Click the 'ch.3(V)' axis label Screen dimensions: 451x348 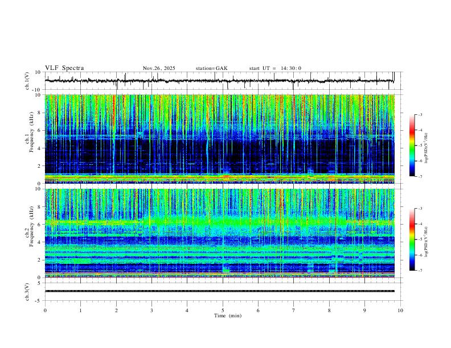(x=27, y=292)
